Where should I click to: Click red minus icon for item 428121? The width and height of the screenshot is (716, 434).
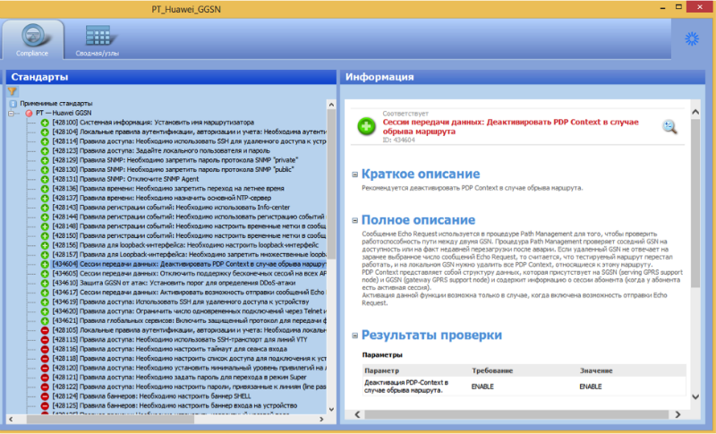pyautogui.click(x=45, y=378)
